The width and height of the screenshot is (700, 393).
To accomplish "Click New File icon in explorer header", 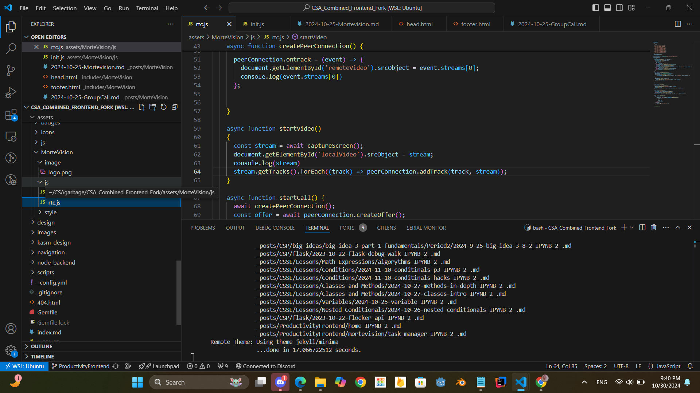I will [x=142, y=107].
